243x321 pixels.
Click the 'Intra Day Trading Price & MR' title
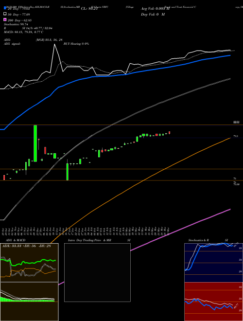click(89, 240)
